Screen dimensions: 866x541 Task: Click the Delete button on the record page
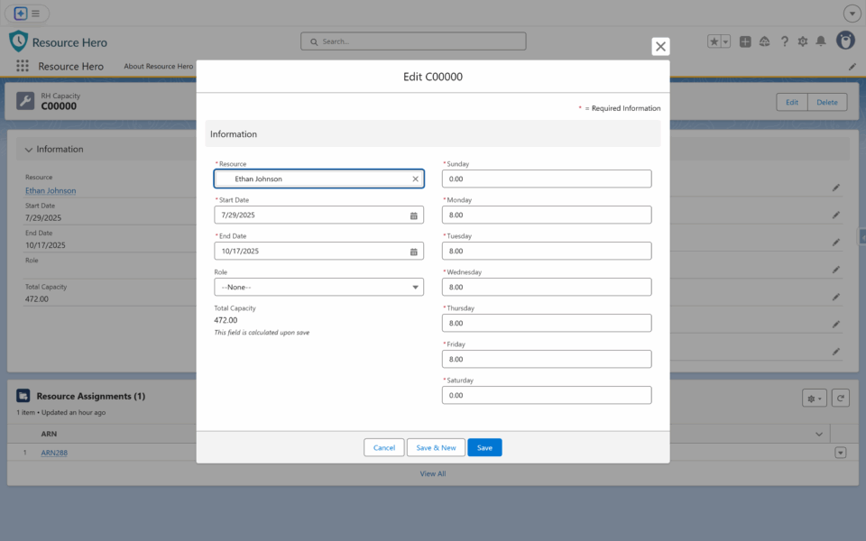coord(827,102)
